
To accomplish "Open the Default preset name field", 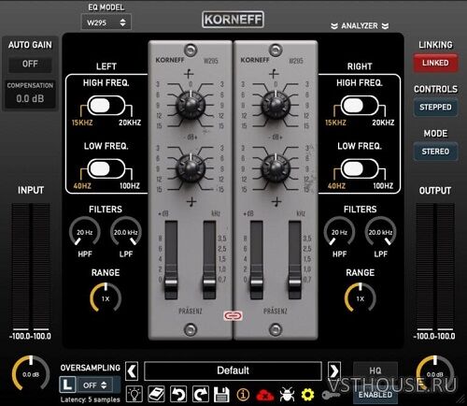I will pos(233,370).
